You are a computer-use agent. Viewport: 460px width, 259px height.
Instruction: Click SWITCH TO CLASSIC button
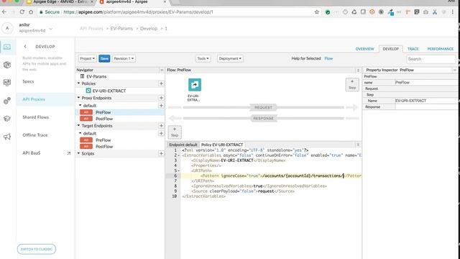point(37,249)
